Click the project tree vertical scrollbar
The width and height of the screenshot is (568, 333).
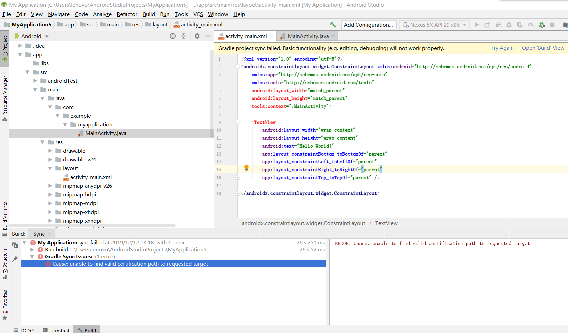click(211, 93)
